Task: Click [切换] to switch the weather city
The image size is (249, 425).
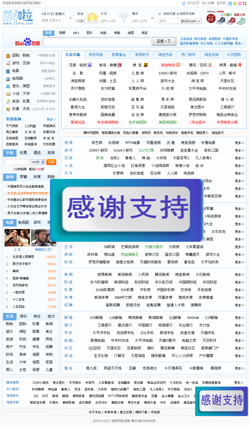Action: point(81,21)
